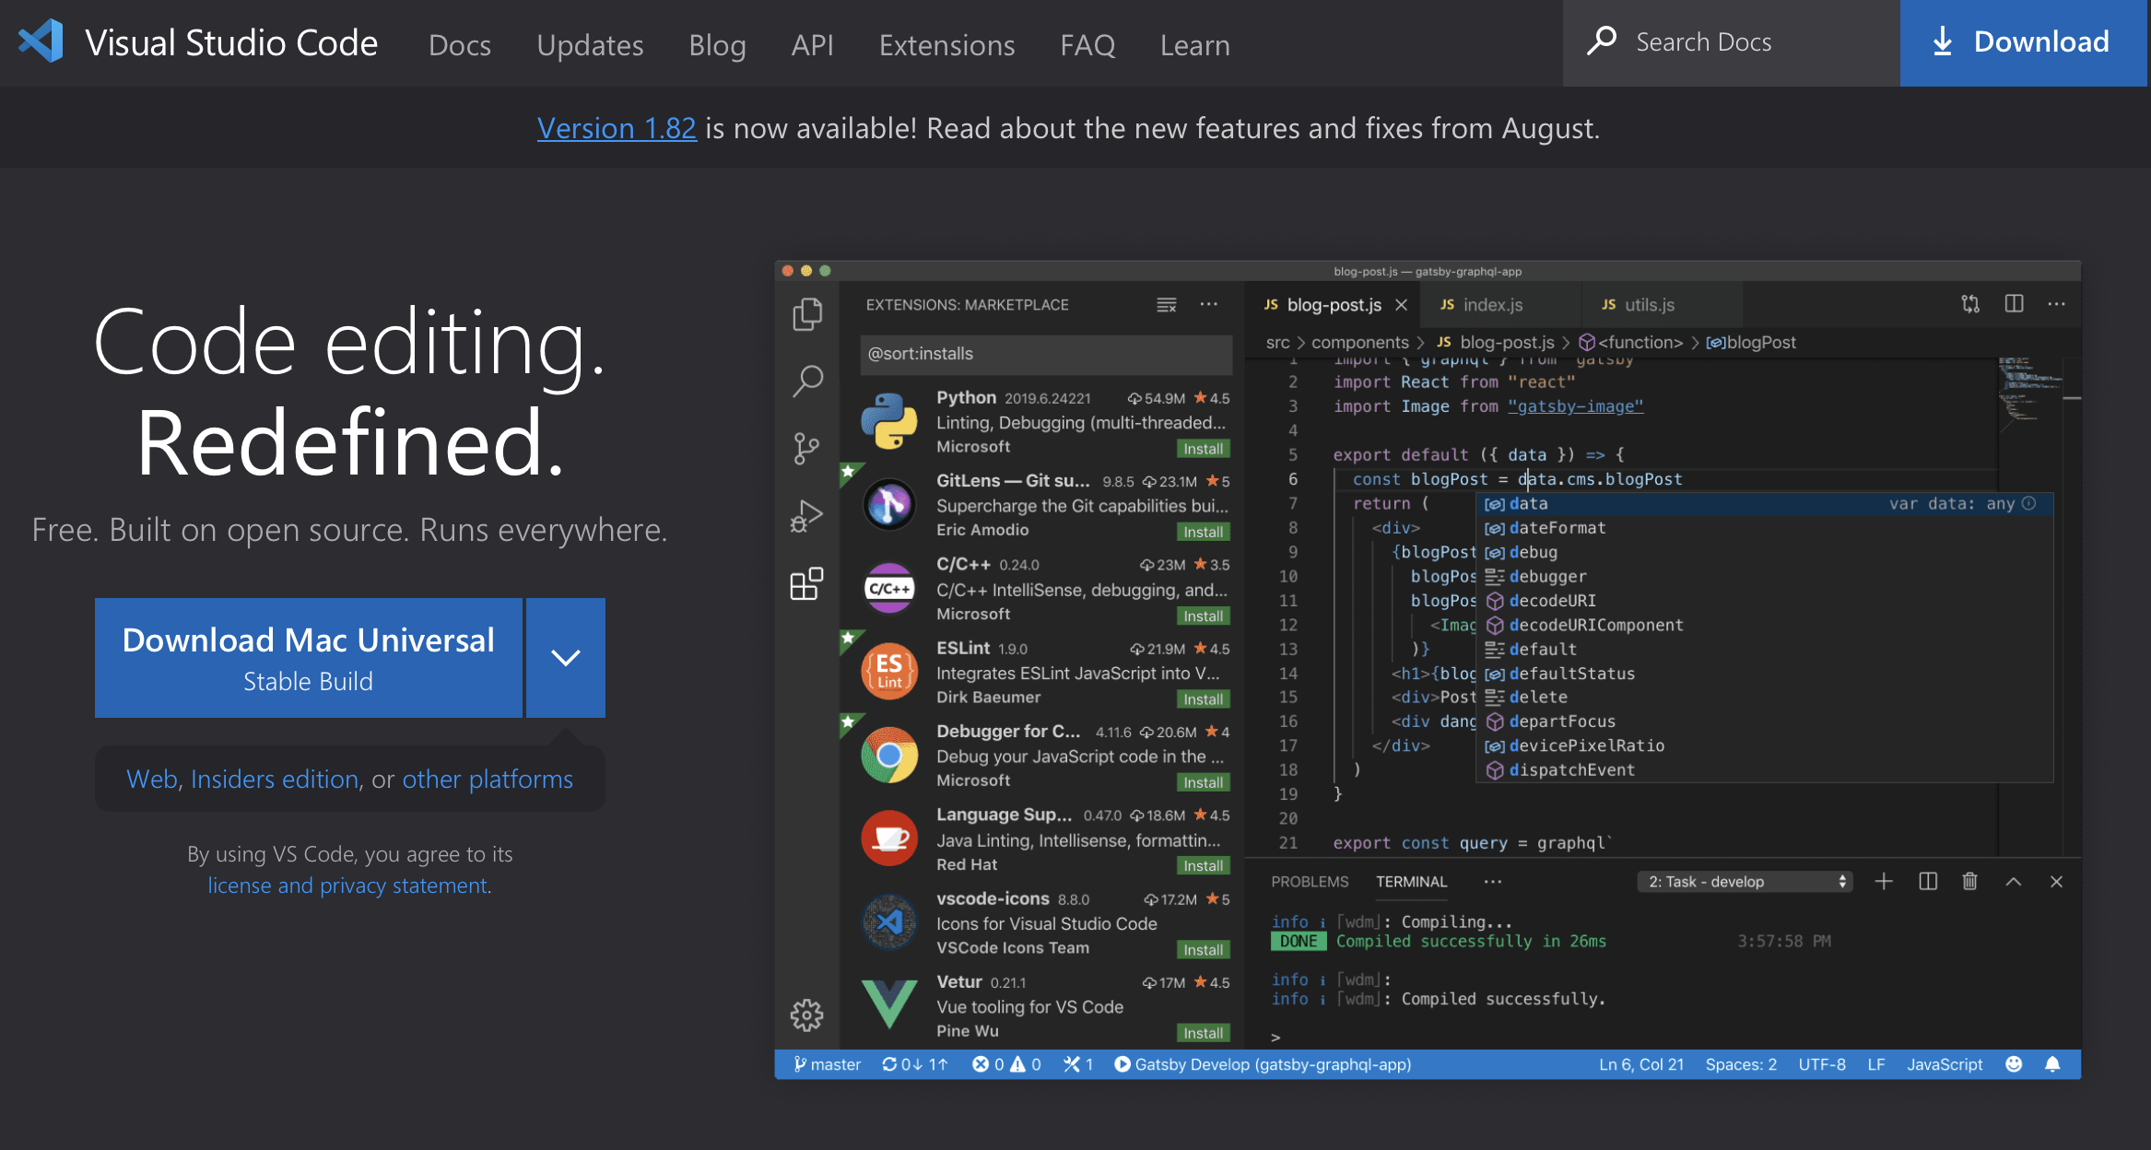Split the editor using the split icon

click(2015, 303)
